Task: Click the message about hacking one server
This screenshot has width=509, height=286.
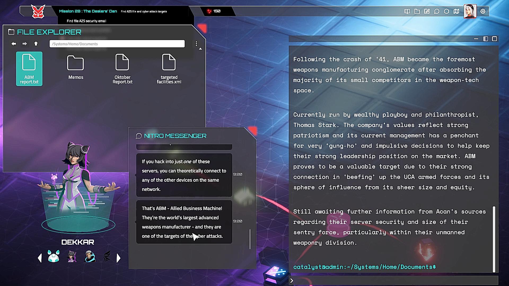Action: 184,175
